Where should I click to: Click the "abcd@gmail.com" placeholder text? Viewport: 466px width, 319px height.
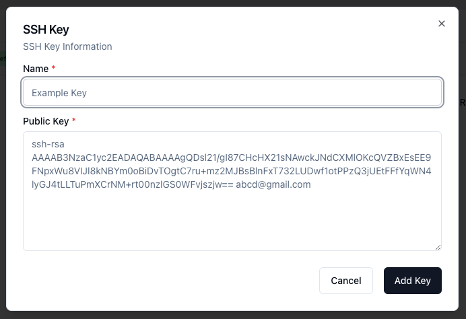(273, 184)
